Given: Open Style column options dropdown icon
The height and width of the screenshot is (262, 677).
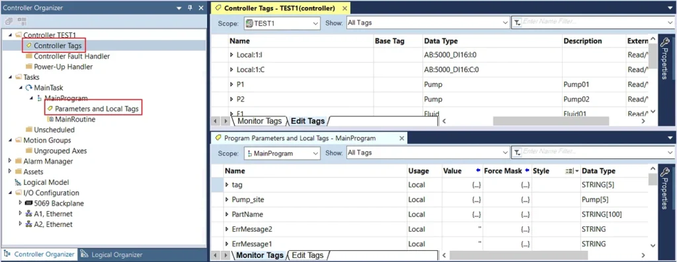Looking at the screenshot, I should [x=572, y=171].
